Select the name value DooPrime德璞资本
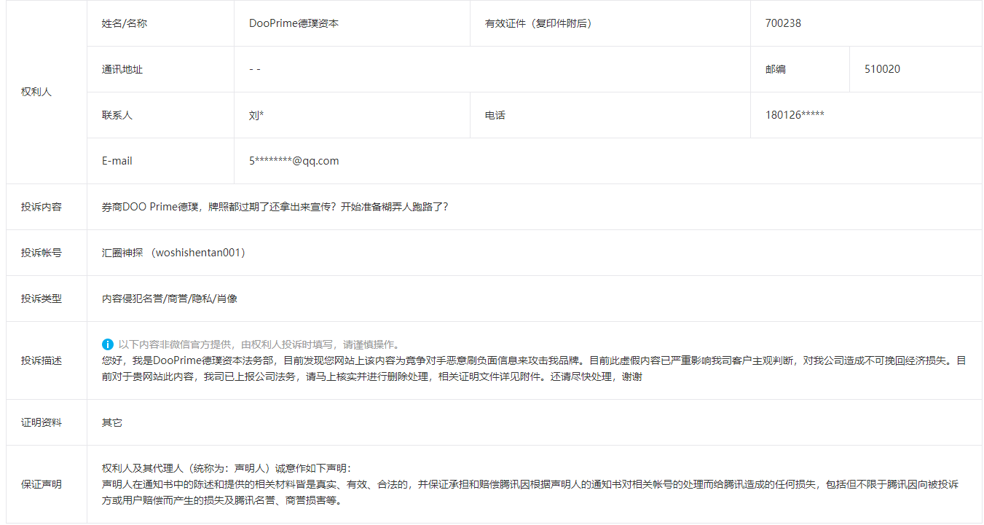Image resolution: width=984 pixels, height=525 pixels. pos(294,23)
